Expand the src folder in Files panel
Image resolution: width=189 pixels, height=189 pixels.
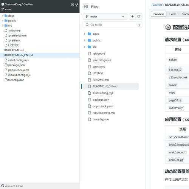click(x=85, y=47)
